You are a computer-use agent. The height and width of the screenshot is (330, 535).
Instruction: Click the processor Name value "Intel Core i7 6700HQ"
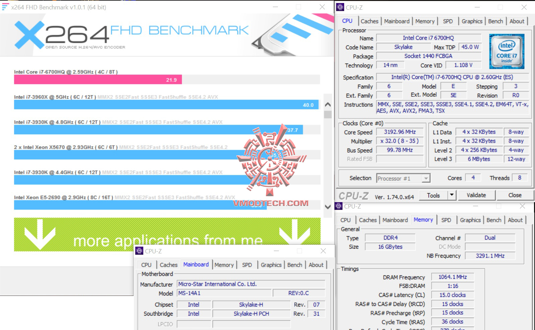(428, 38)
